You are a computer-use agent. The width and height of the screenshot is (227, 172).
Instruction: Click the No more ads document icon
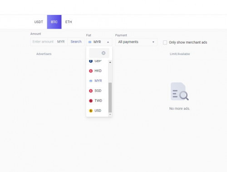[180, 91]
